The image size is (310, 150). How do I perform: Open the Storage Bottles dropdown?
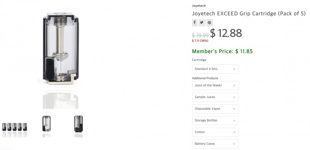point(215,121)
